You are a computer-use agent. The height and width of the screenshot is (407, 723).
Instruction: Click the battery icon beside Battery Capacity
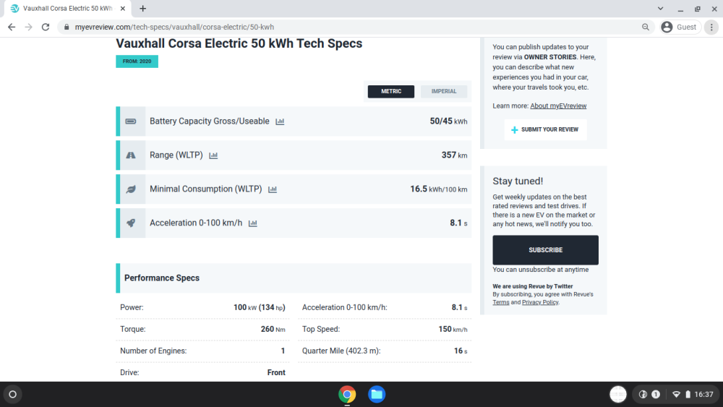[131, 121]
